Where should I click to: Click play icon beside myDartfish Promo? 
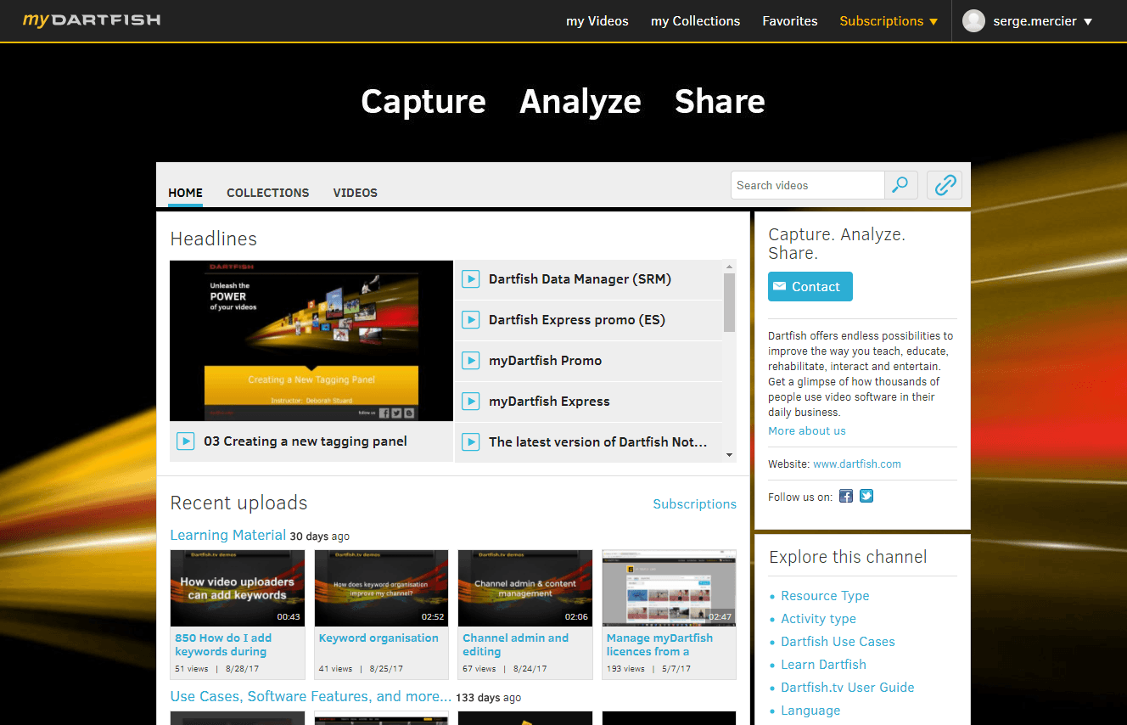pyautogui.click(x=470, y=361)
